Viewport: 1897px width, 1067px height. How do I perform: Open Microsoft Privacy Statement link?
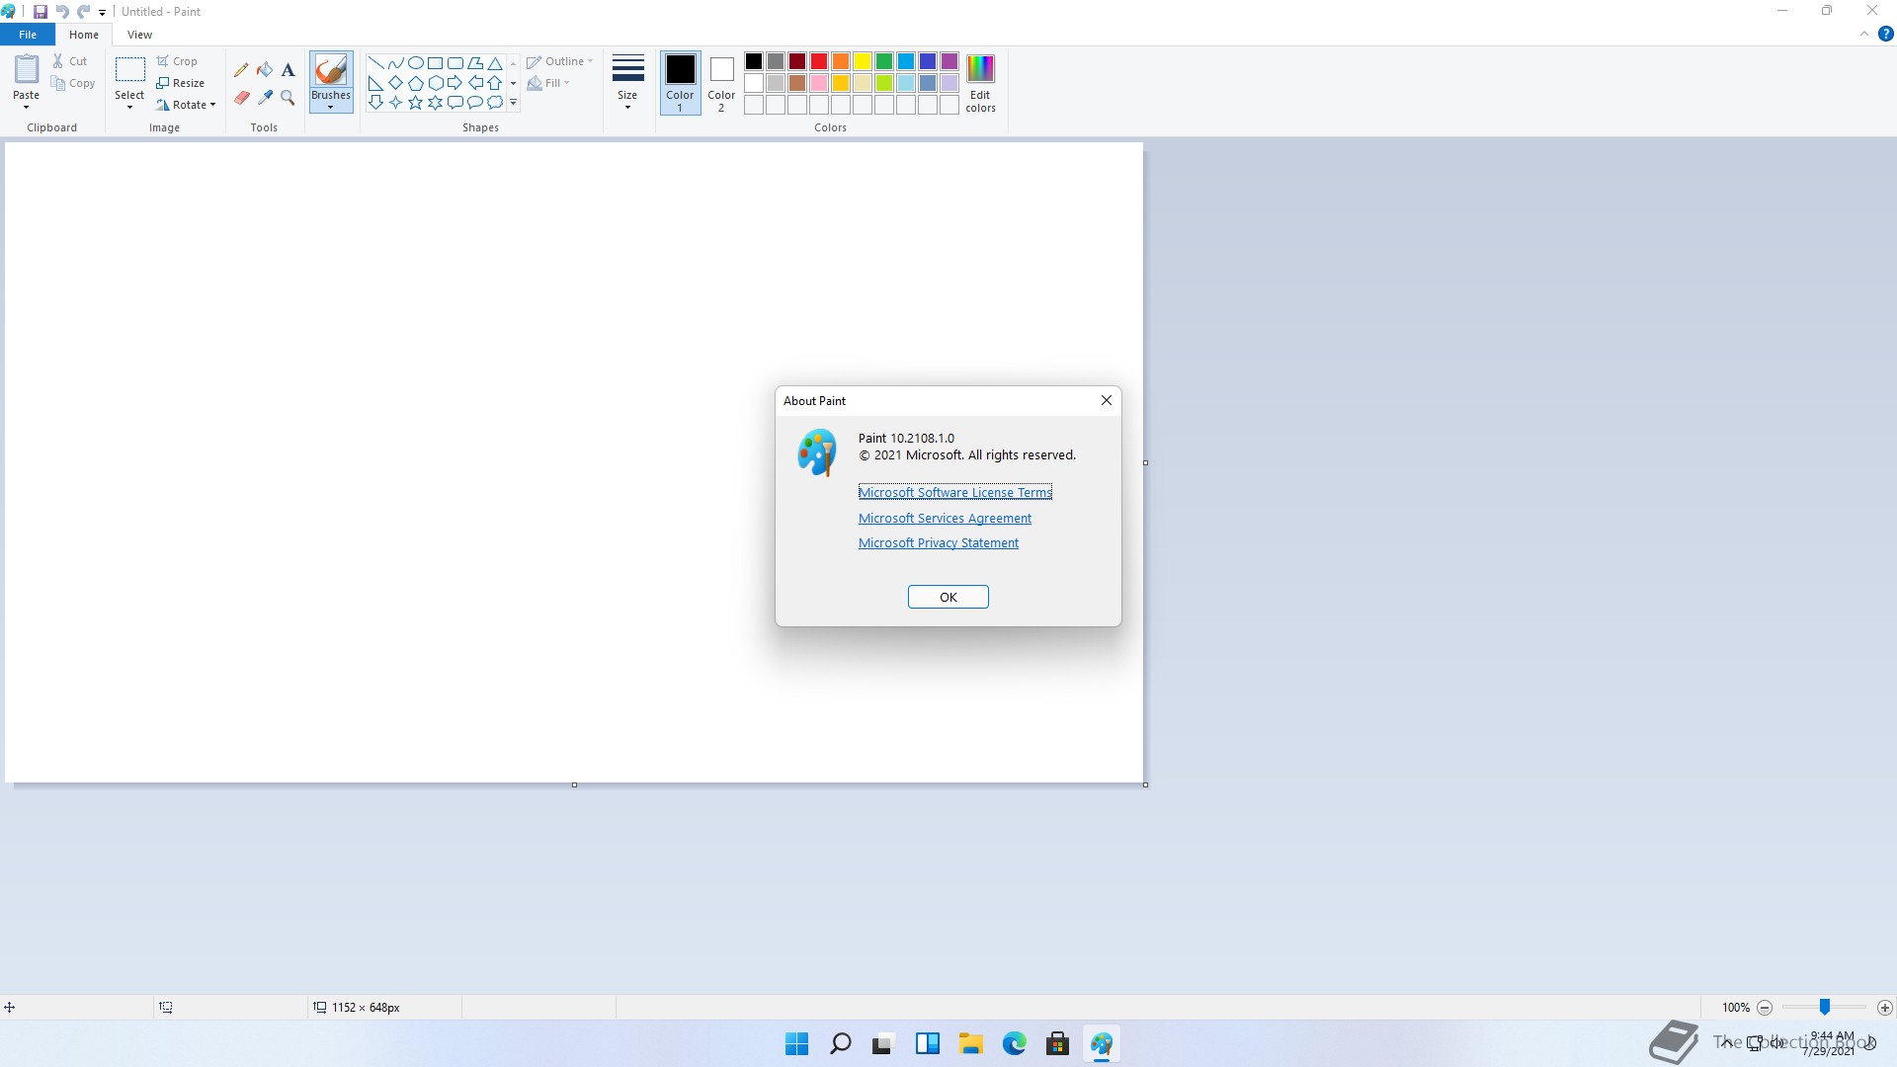938,543
